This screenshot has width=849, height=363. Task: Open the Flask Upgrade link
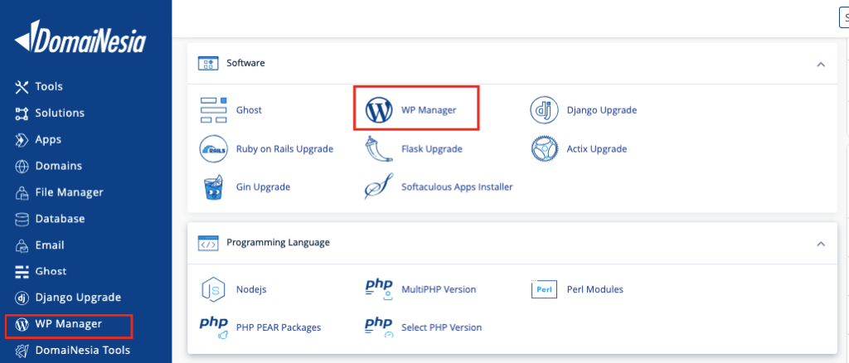[431, 149]
